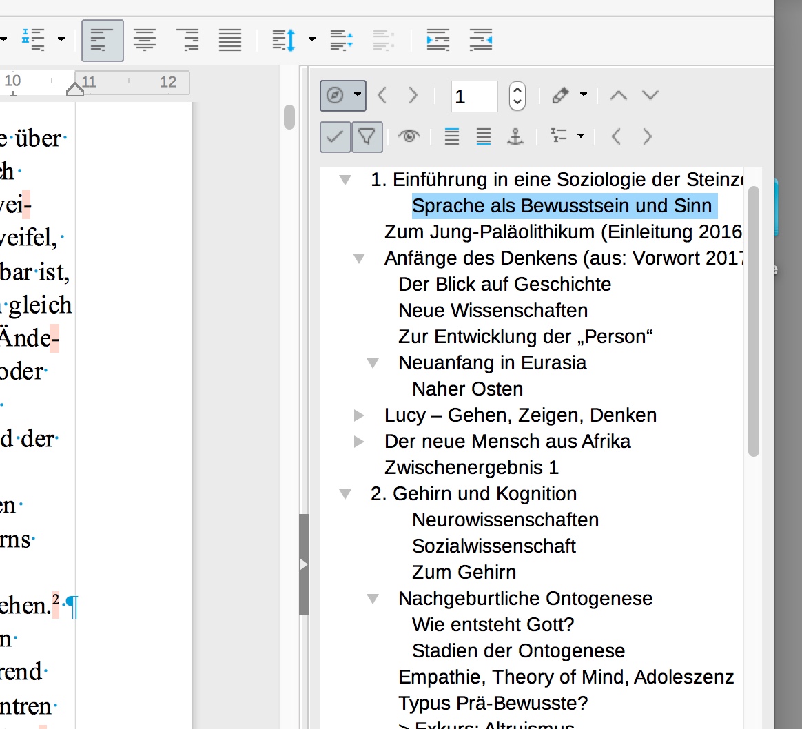The height and width of the screenshot is (729, 802).
Task: Jump to Footer using Navigator icon
Action: pyautogui.click(x=484, y=136)
